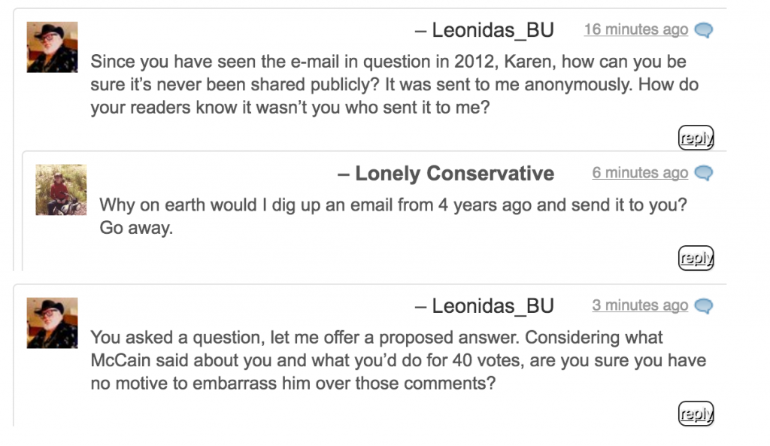Click Leonidas_BU name on the last comment
This screenshot has width=770, height=446.
point(493,306)
